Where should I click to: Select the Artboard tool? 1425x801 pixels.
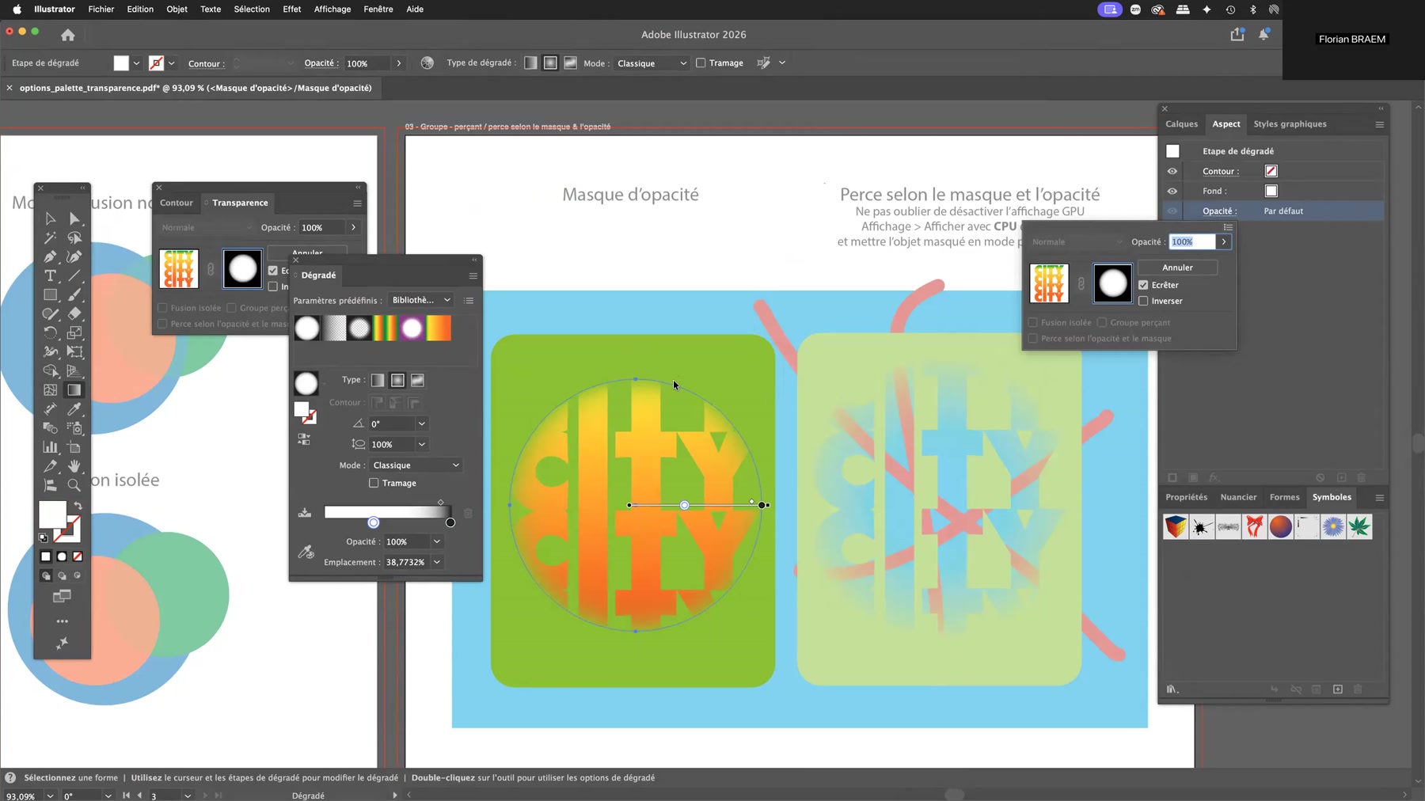(x=74, y=447)
